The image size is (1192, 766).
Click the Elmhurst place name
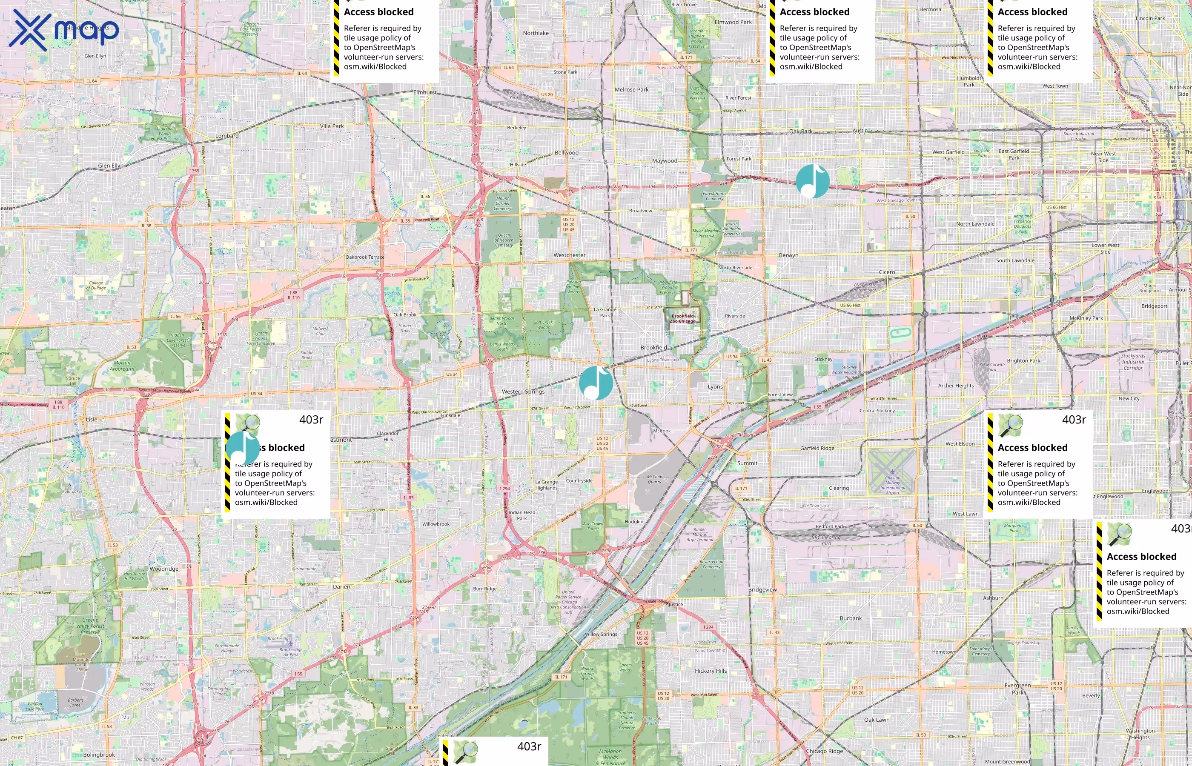(425, 92)
